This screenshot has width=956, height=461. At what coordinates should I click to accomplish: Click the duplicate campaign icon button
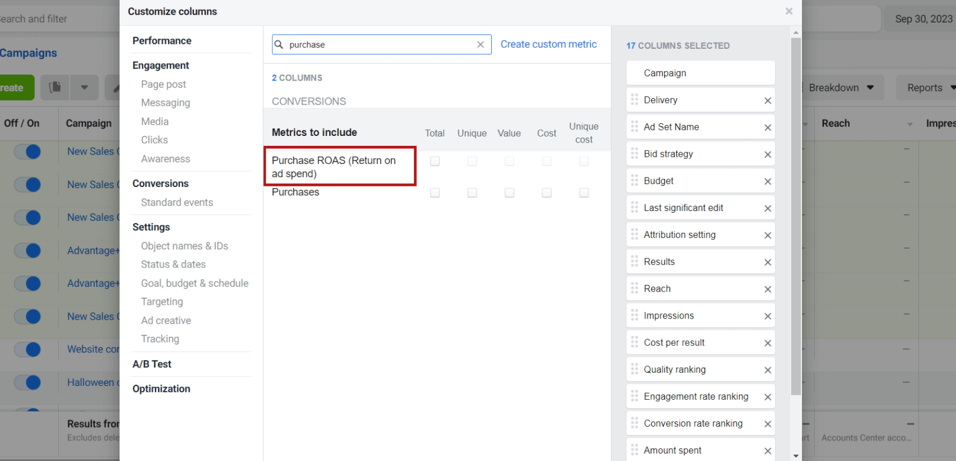(x=55, y=88)
